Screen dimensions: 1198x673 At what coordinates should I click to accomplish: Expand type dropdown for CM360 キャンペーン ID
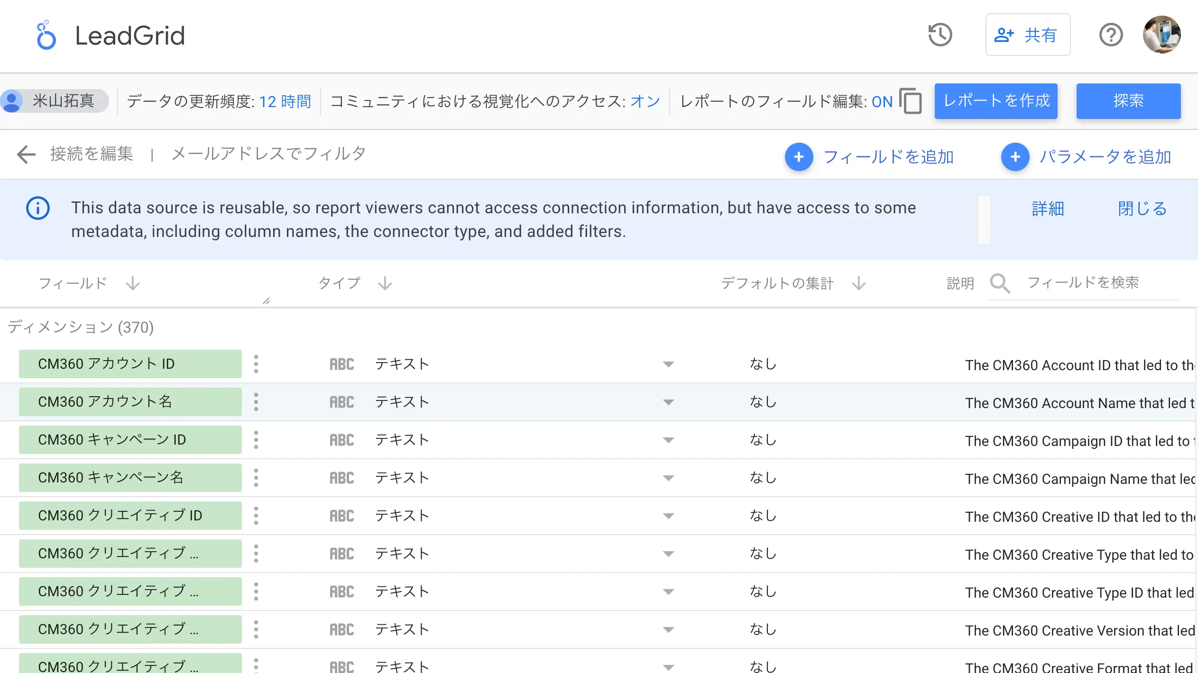pos(668,440)
